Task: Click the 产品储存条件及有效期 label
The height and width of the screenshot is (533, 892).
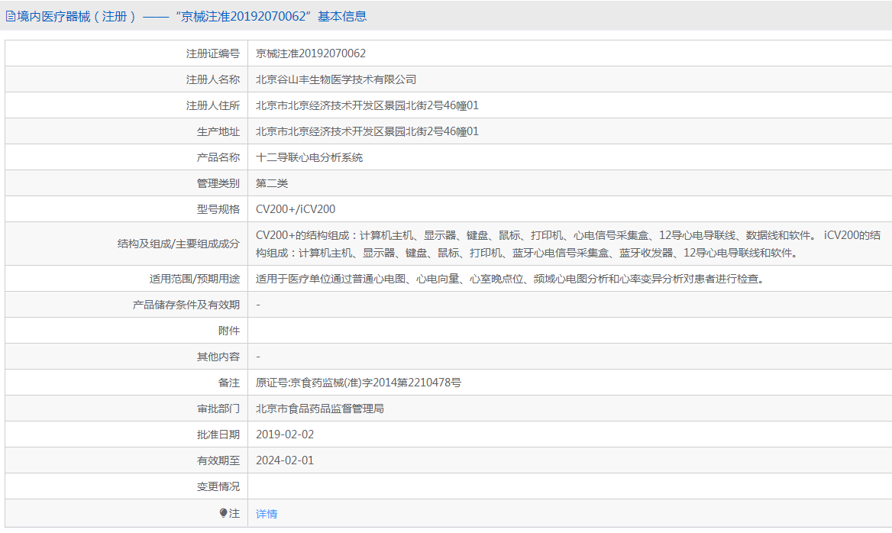Action: pos(186,305)
